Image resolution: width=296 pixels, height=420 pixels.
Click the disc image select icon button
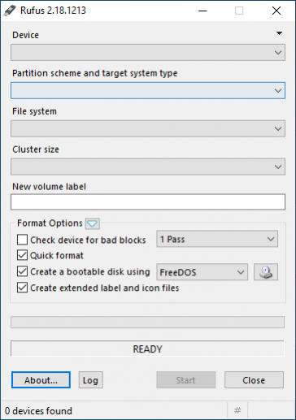click(x=266, y=272)
